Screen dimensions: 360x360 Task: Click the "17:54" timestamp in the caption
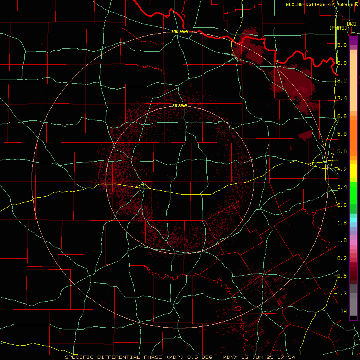pos(286,357)
